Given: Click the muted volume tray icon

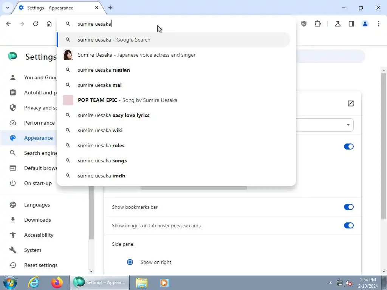Looking at the screenshot, I should point(349,283).
